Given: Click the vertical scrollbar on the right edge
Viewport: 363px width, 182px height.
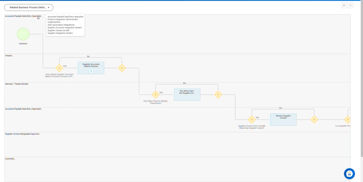Looking at the screenshot, I should pyautogui.click(x=361, y=83).
